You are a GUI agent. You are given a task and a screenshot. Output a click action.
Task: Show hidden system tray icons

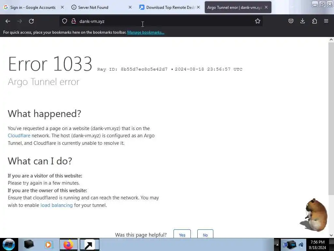277,244
